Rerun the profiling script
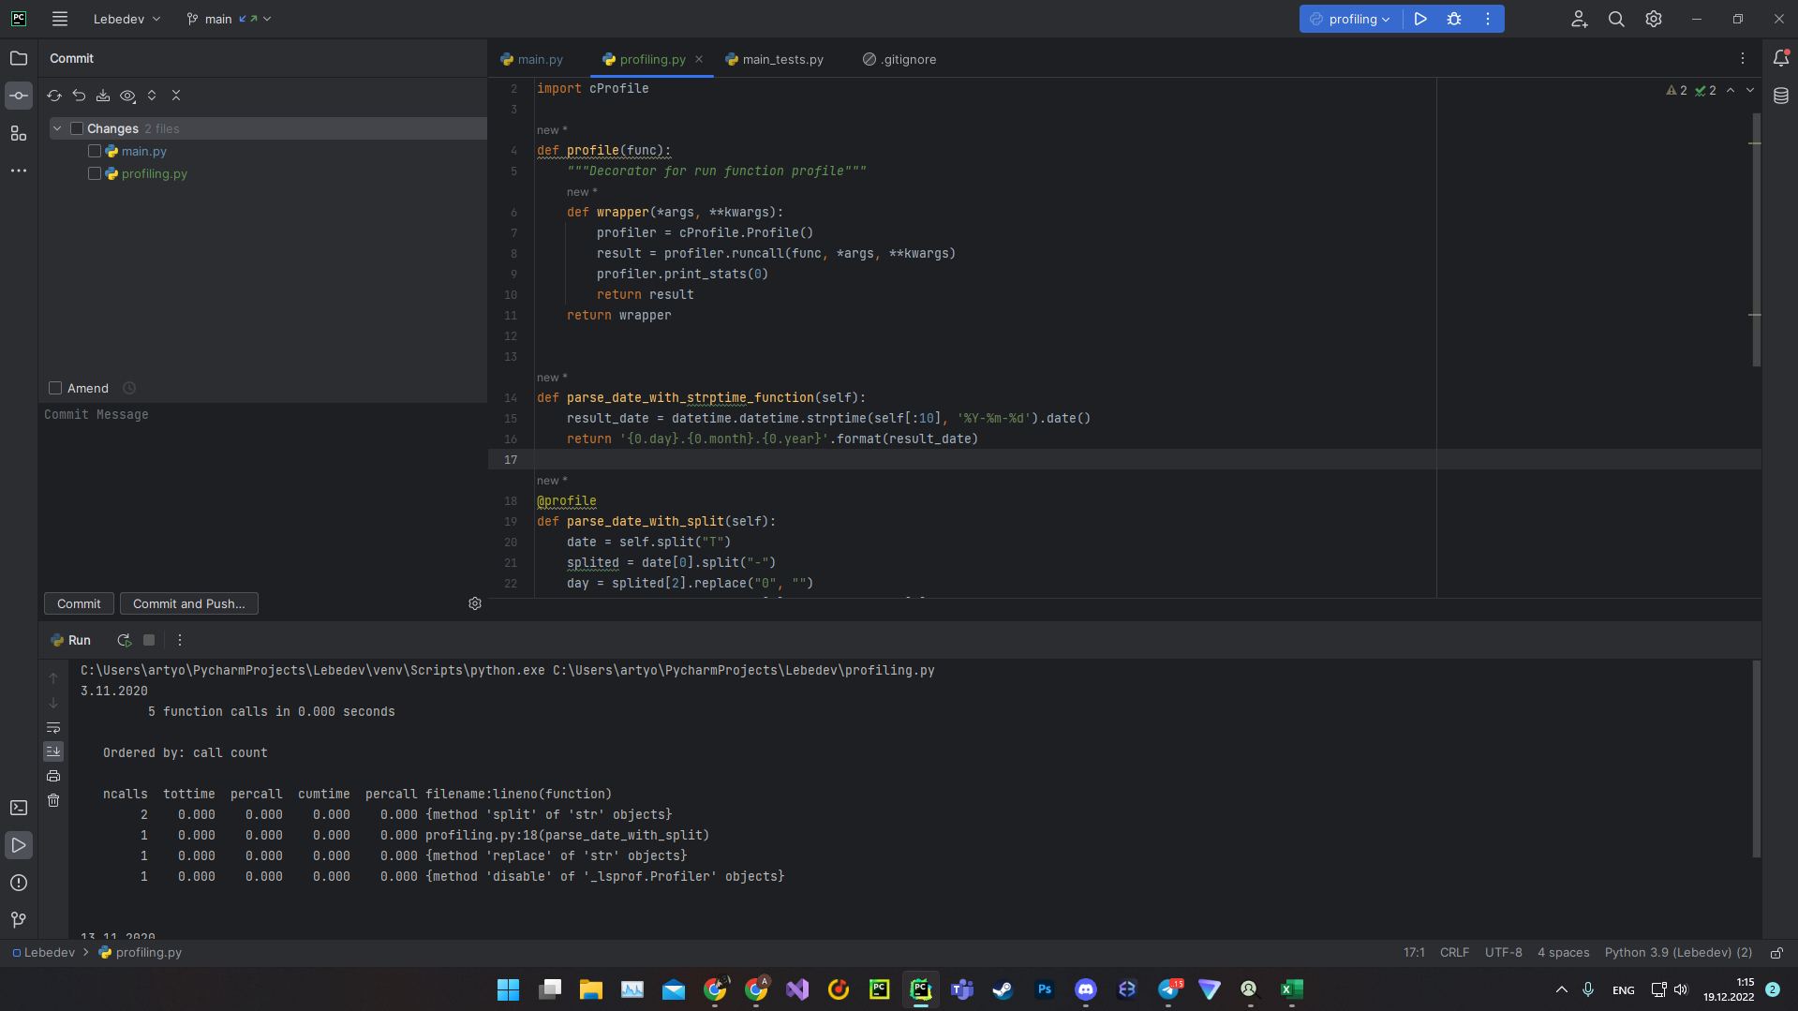The image size is (1798, 1011). [x=124, y=640]
